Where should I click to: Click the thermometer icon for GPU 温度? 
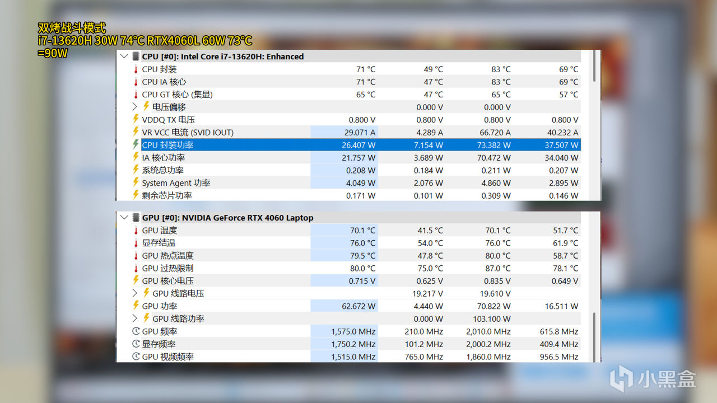(136, 231)
